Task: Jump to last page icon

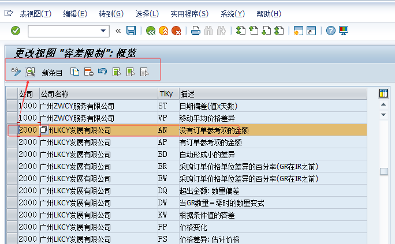Action: click(279, 31)
